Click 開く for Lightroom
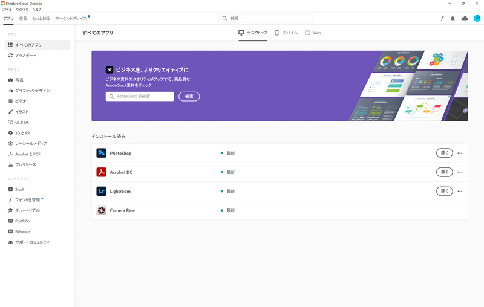484x307 pixels. [445, 191]
